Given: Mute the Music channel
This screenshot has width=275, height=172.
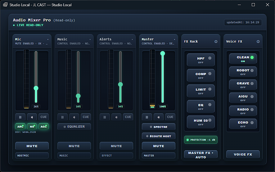Looking at the screenshot, I should [74, 146].
